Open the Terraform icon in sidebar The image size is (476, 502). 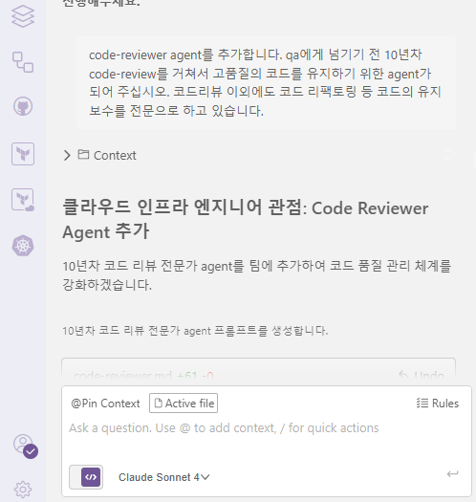[x=23, y=154]
